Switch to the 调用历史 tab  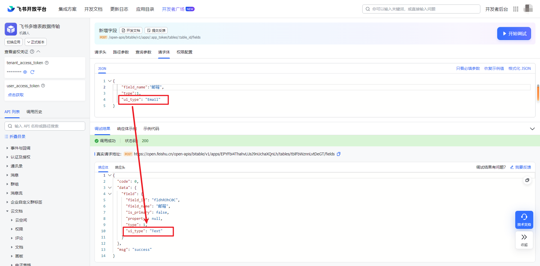coord(34,112)
